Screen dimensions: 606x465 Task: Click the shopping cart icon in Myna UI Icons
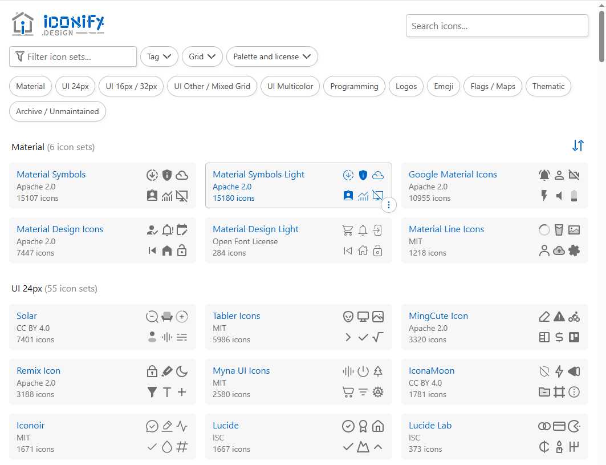coord(348,392)
